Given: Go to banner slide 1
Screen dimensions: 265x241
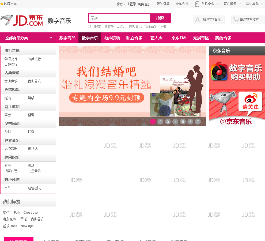Looking at the screenshot, I should pos(153,122).
